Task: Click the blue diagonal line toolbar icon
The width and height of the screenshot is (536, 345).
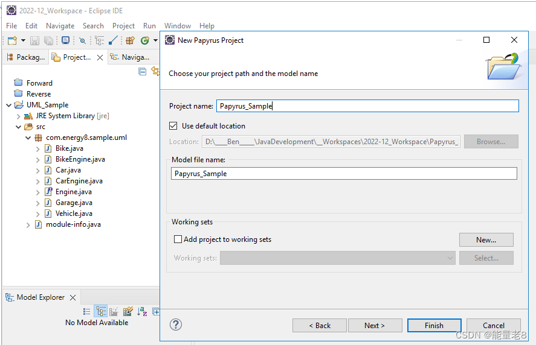Action: click(113, 40)
